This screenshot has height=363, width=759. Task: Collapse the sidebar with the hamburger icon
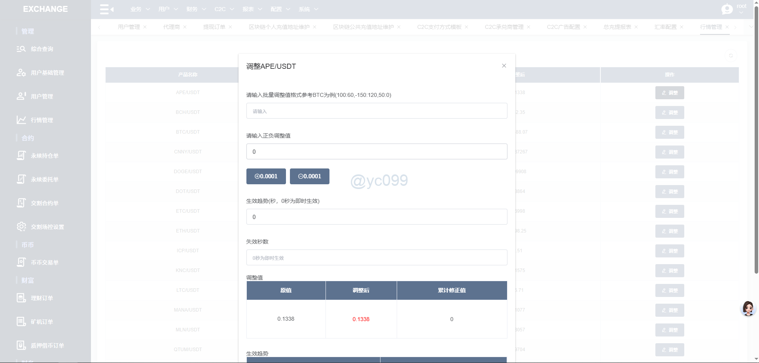click(x=106, y=9)
